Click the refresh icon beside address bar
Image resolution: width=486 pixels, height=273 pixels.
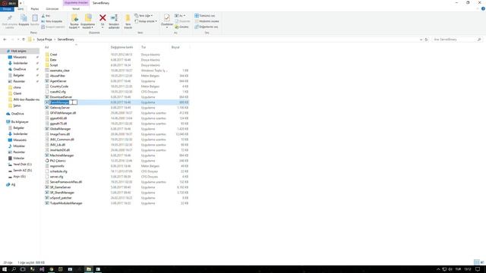[x=426, y=39]
